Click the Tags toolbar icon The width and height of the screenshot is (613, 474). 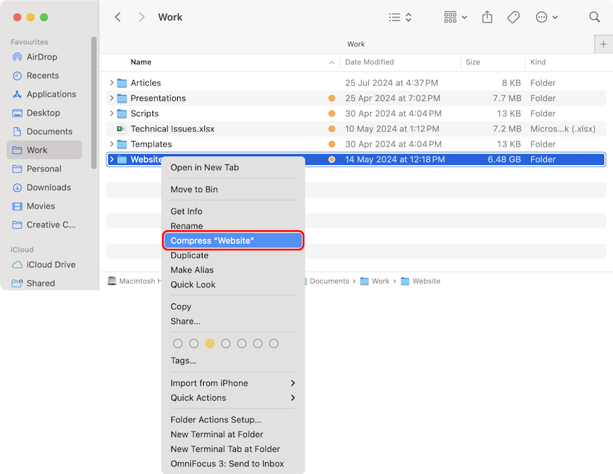[x=513, y=17]
